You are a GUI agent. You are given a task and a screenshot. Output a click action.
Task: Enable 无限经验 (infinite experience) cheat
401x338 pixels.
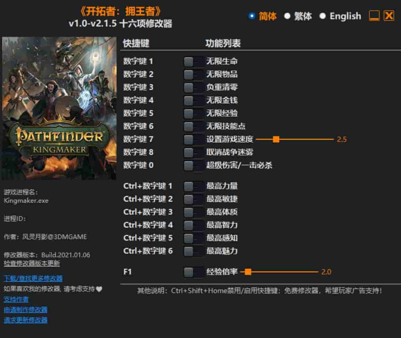click(x=193, y=113)
